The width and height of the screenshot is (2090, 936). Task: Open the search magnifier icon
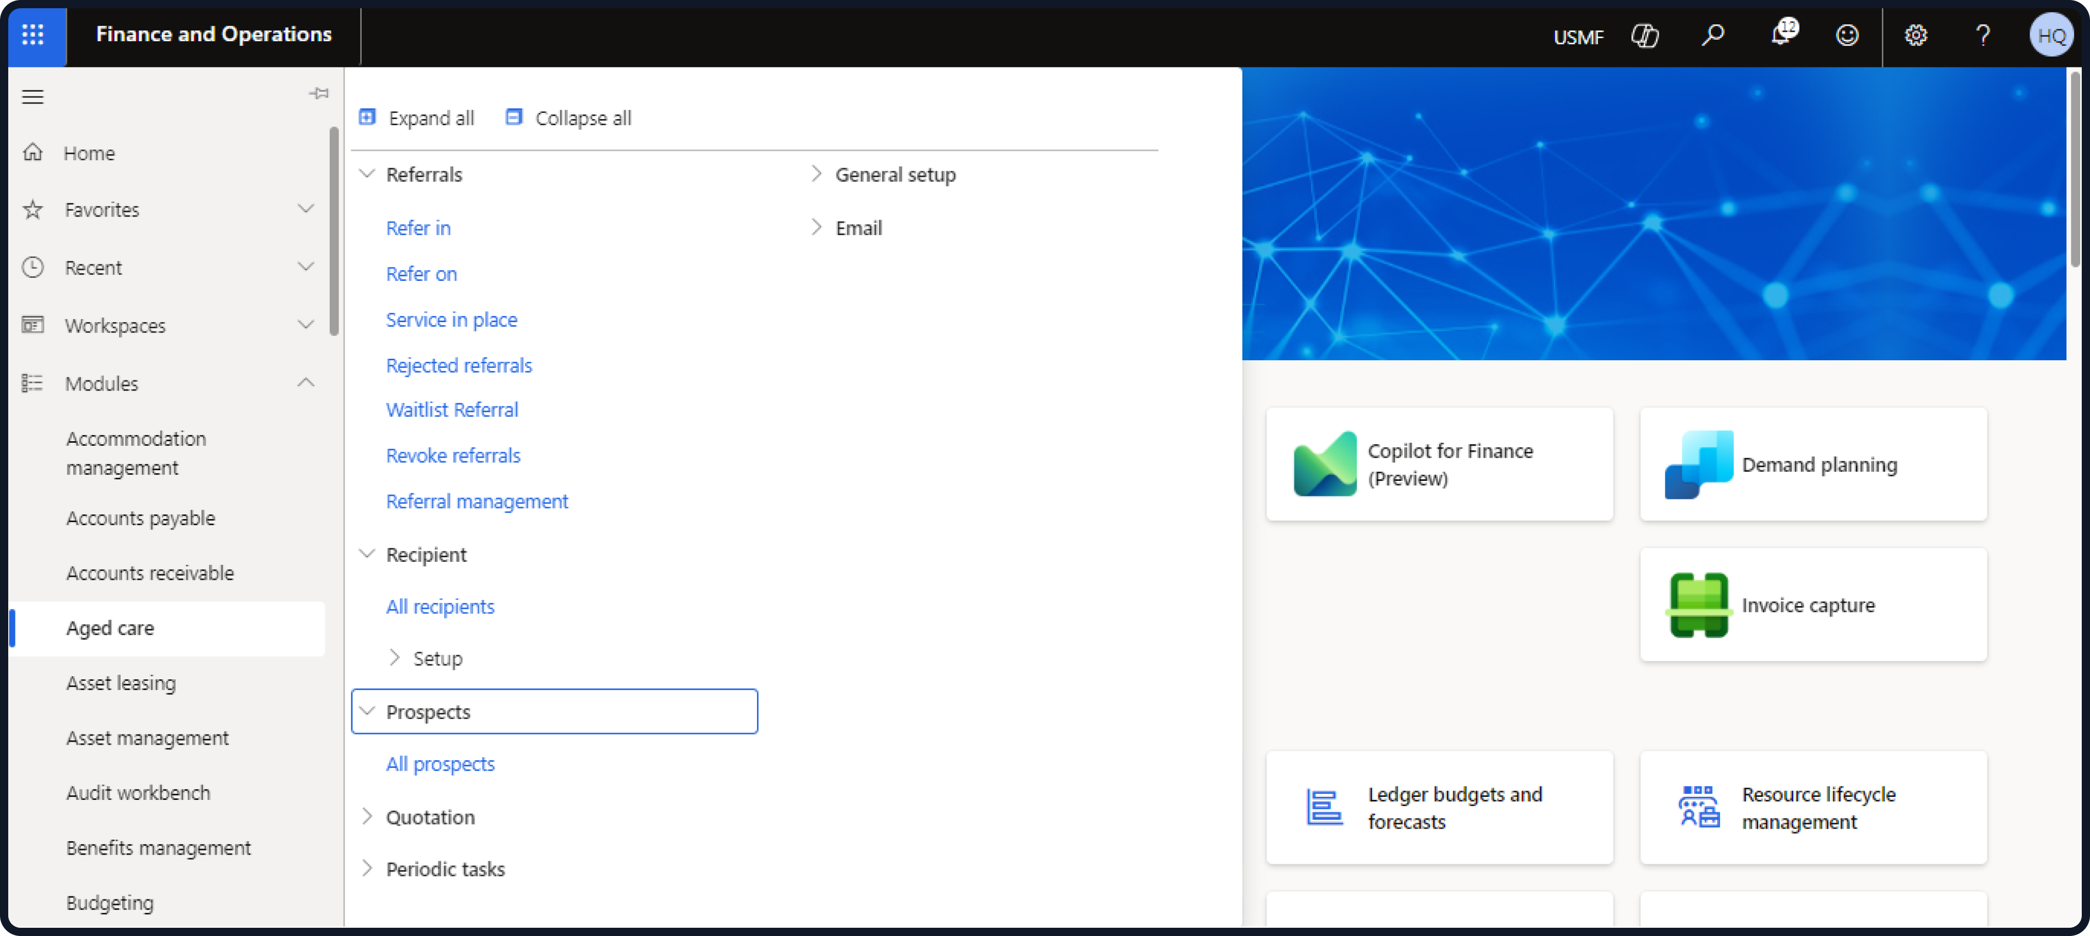(x=1712, y=35)
